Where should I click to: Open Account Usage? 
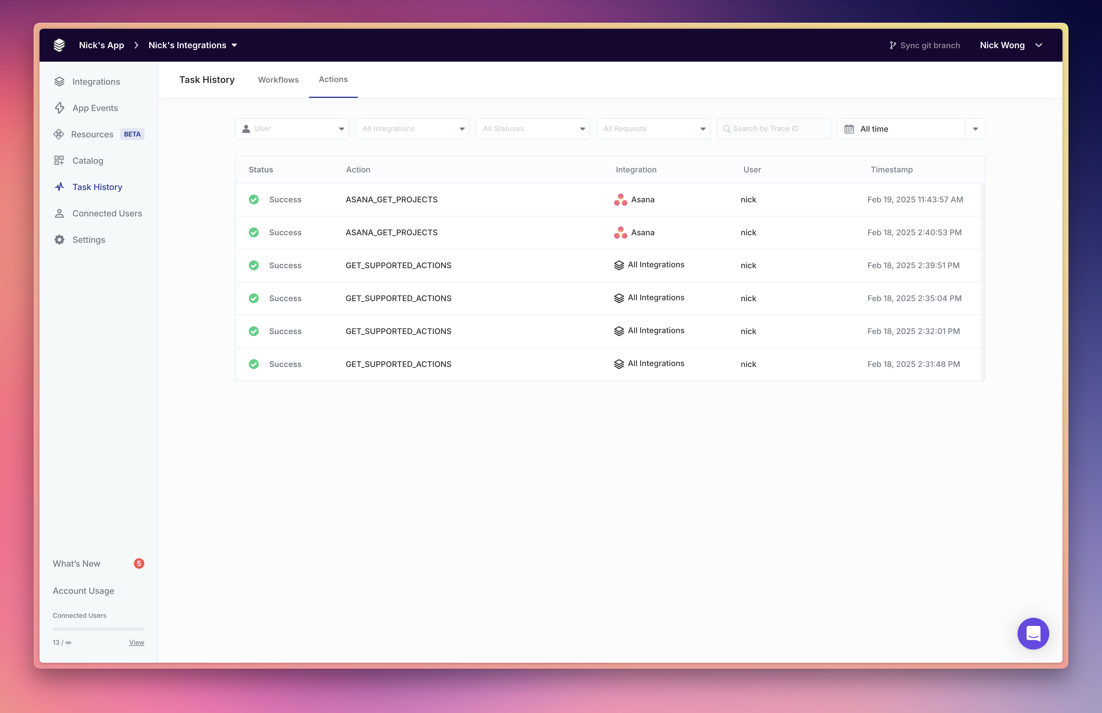83,591
